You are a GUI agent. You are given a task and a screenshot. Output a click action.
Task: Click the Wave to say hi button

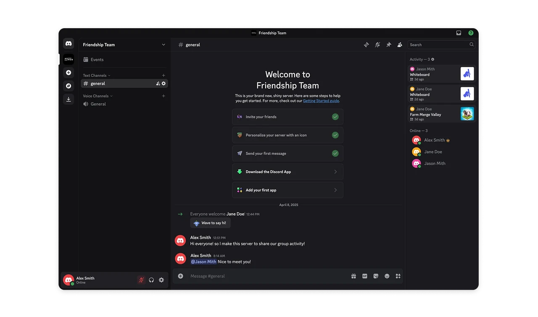[210, 223]
